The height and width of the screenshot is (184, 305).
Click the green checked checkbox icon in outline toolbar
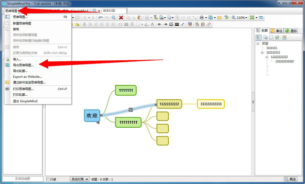(x=277, y=38)
